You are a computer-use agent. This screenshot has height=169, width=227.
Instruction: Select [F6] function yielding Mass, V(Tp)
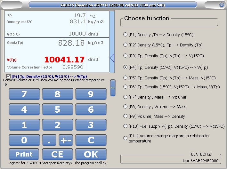coord(171,87)
